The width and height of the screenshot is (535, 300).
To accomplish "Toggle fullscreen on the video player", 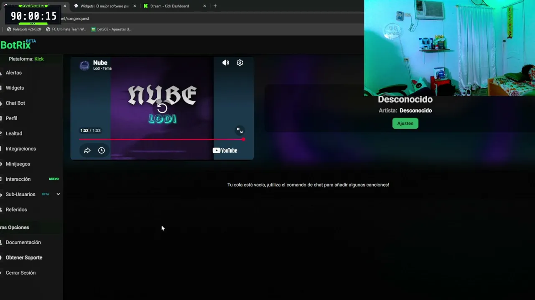I will (239, 130).
